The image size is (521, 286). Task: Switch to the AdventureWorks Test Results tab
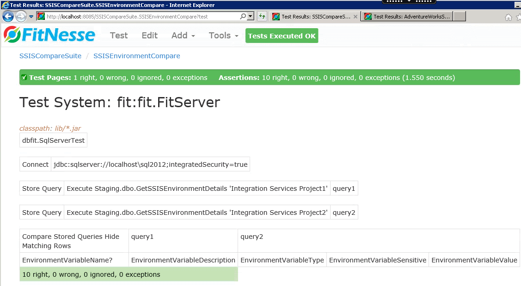tap(407, 17)
